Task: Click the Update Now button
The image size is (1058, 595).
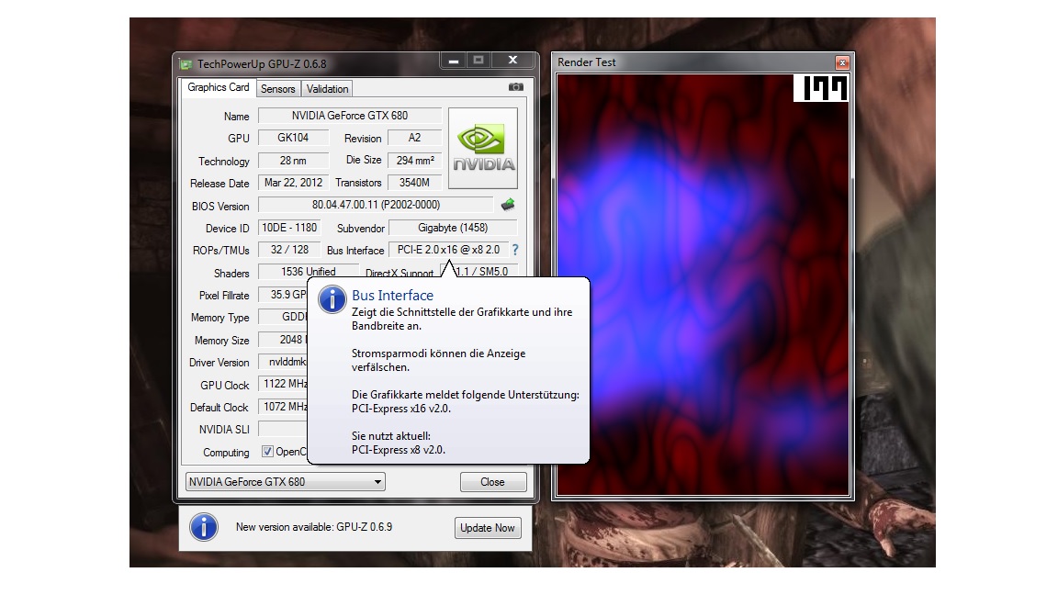Action: click(x=487, y=528)
